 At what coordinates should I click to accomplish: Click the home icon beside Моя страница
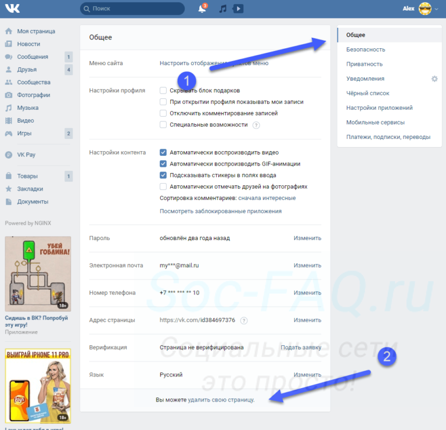9,31
